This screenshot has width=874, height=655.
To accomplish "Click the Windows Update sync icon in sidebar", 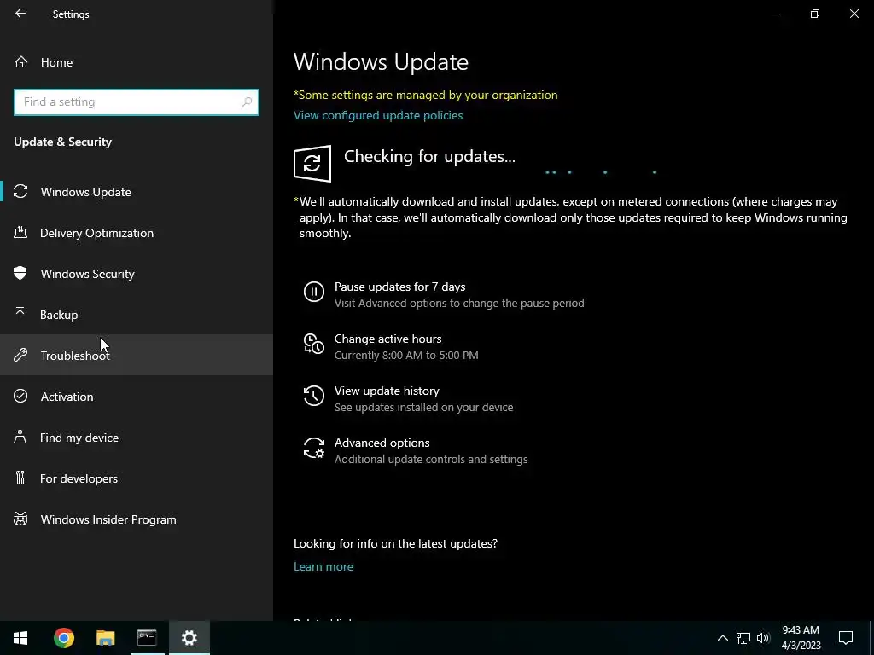I will click(x=20, y=192).
